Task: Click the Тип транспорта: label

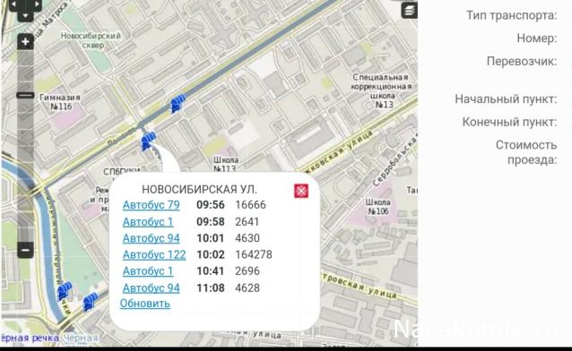Action: point(511,15)
